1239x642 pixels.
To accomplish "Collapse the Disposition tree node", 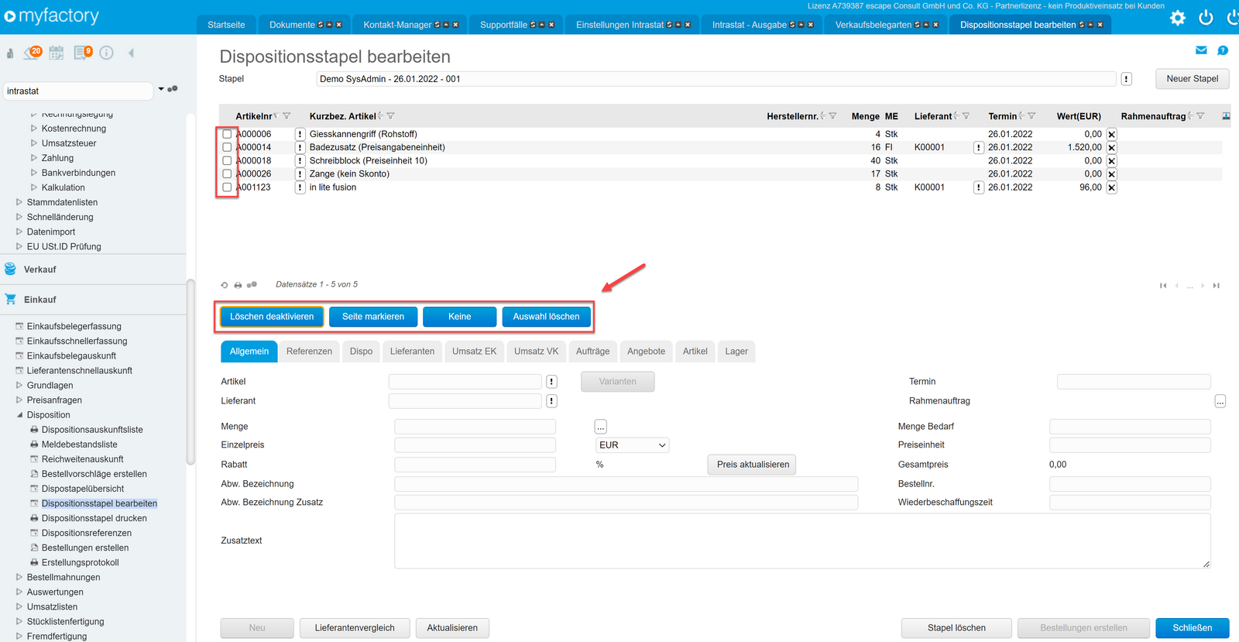I will (x=19, y=415).
